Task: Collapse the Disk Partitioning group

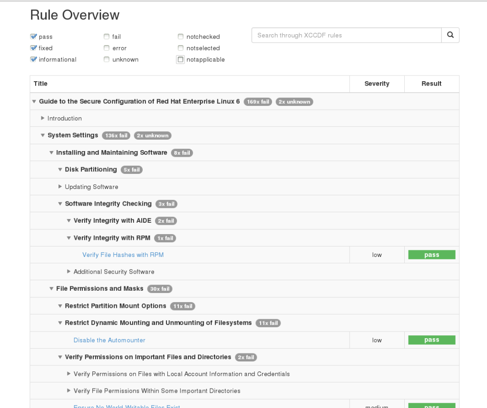Action: pos(60,170)
